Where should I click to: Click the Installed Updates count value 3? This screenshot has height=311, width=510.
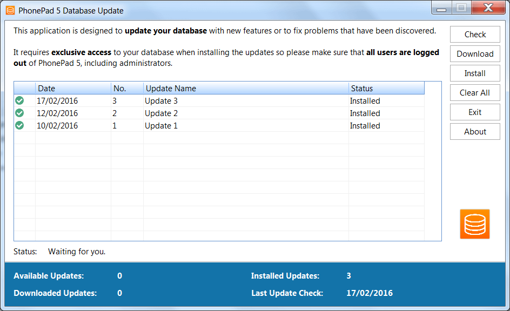348,276
